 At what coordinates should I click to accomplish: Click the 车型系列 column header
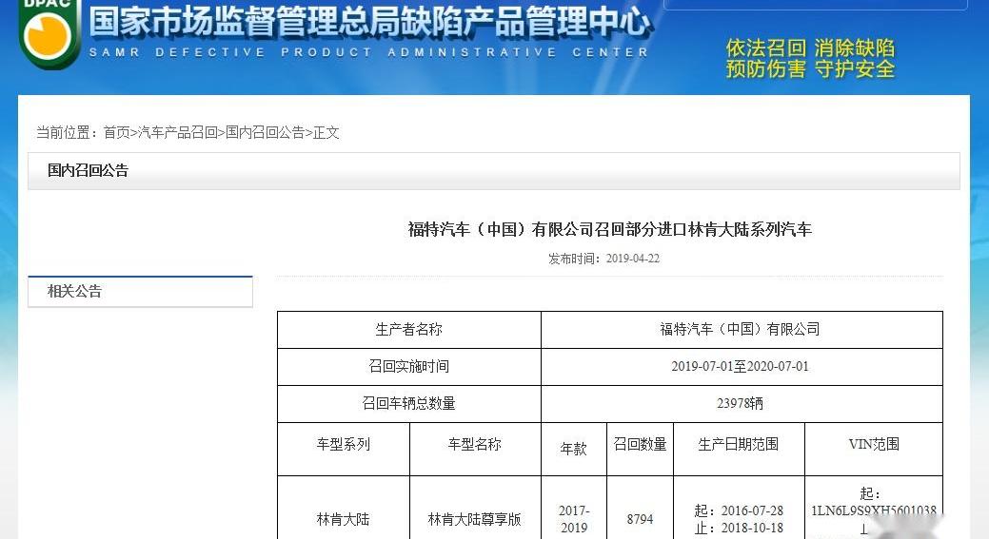(x=343, y=449)
